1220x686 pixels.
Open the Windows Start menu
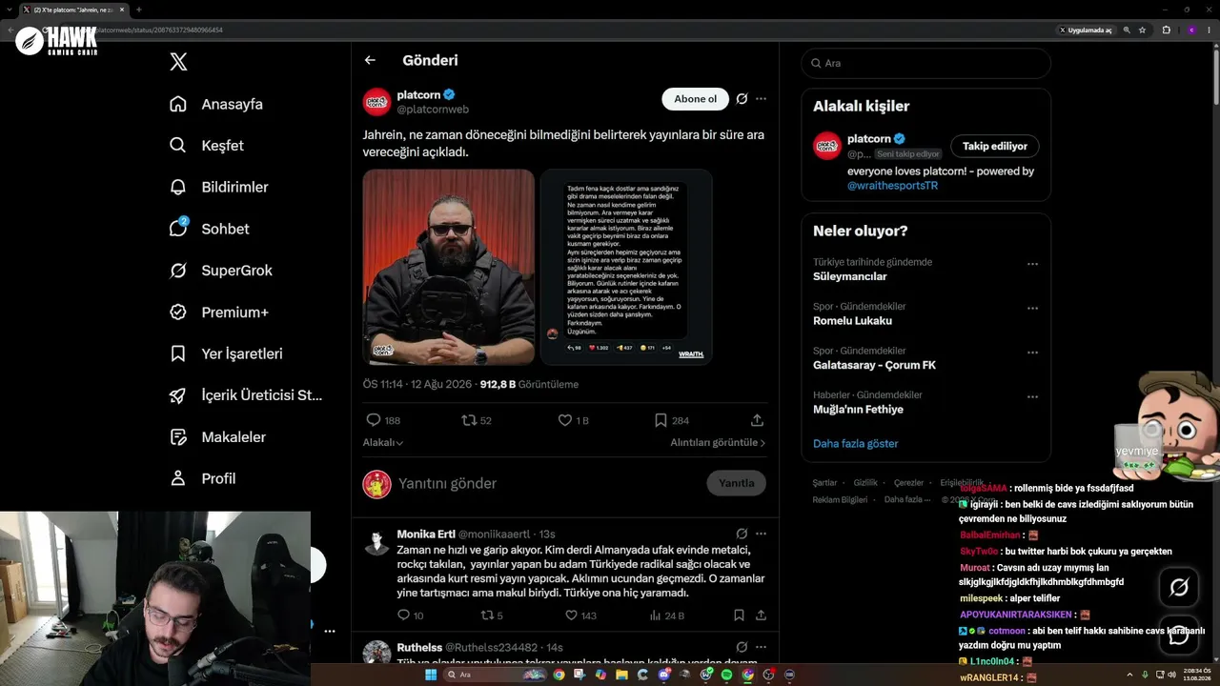(x=430, y=675)
